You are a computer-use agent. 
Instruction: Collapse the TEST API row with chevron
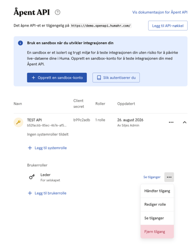tap(185, 122)
